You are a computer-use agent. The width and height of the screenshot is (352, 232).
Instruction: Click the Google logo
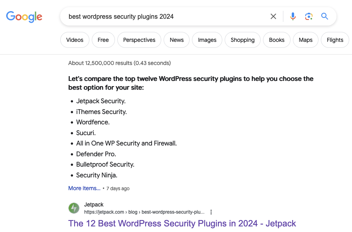point(24,17)
